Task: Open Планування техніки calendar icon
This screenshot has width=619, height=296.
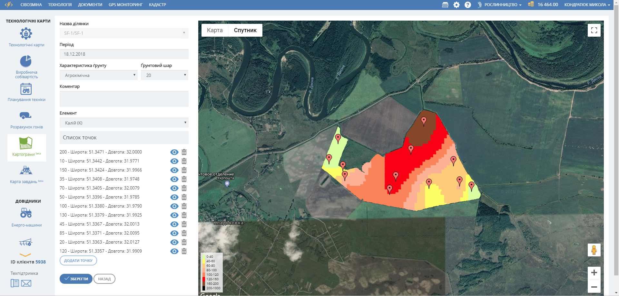Action: coord(26,89)
